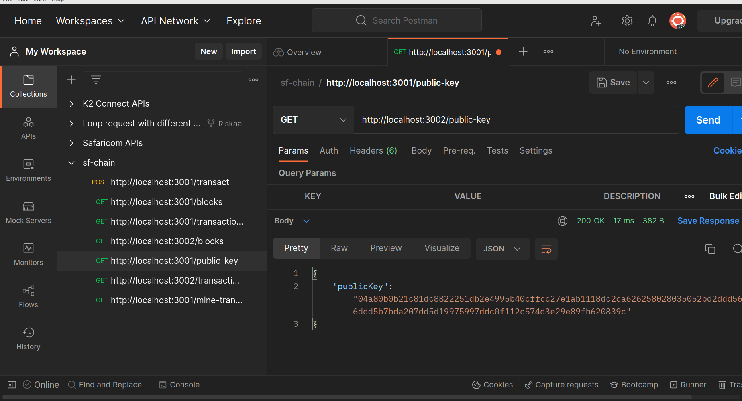This screenshot has height=401, width=742.
Task: Open the Console from the status bar
Action: pos(179,385)
